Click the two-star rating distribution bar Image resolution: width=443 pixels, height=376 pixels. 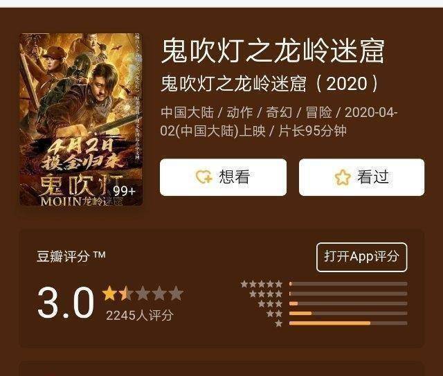tap(348, 313)
